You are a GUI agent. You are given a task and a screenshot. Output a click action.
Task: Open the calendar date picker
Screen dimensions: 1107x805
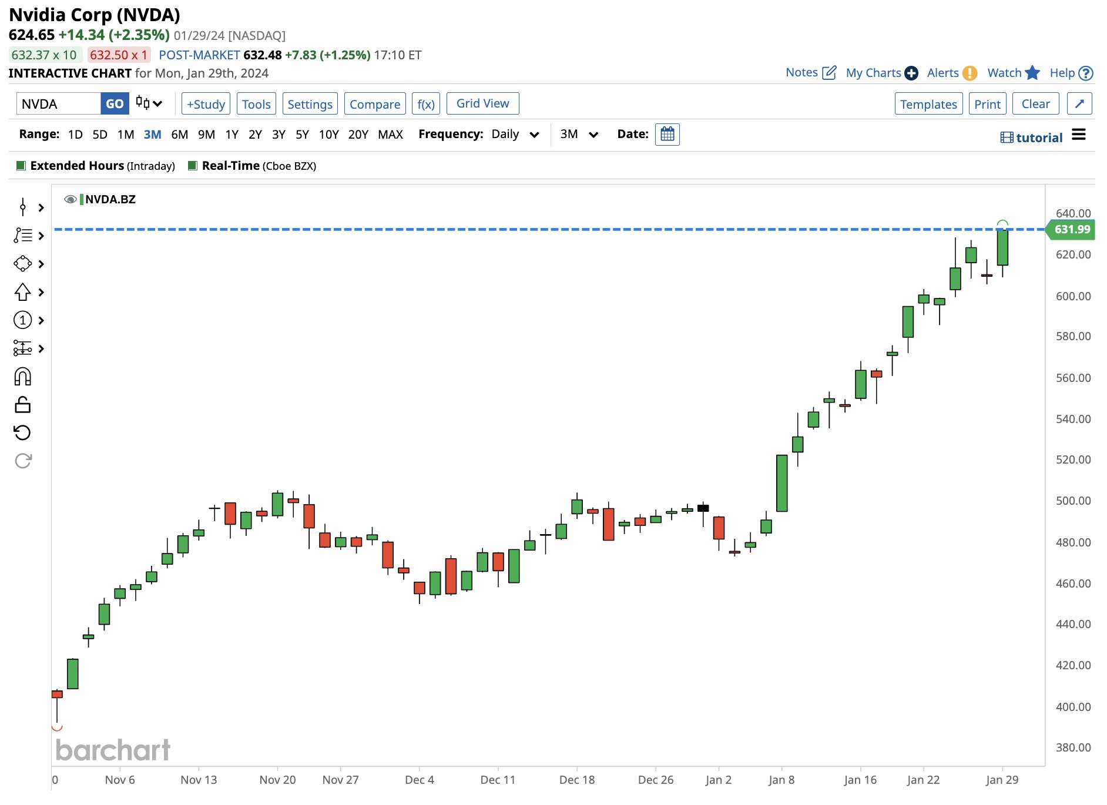(x=667, y=135)
